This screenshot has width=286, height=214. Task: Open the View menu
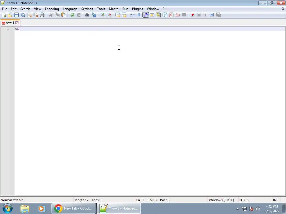tap(38, 9)
